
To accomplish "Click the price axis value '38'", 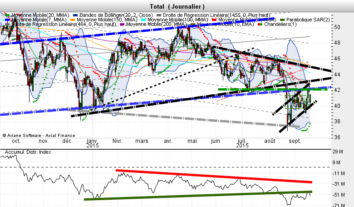I will pos(337,122).
